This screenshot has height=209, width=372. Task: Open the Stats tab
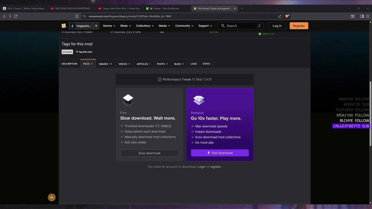pyautogui.click(x=206, y=64)
